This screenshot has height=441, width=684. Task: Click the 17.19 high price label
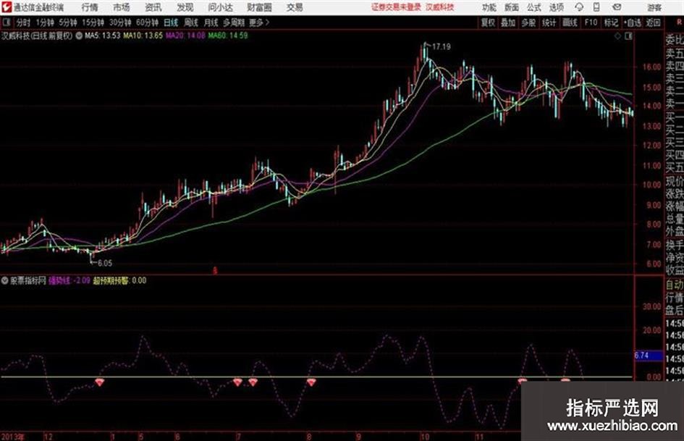[441, 47]
